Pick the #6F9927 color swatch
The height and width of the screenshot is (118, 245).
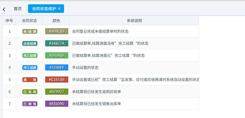(57, 92)
